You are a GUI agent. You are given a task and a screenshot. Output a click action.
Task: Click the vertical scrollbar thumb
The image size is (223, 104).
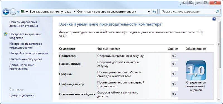219,44
